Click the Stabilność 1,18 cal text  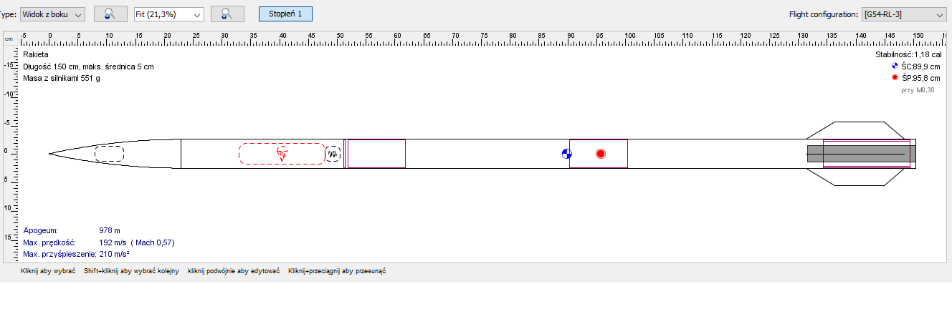pos(908,54)
